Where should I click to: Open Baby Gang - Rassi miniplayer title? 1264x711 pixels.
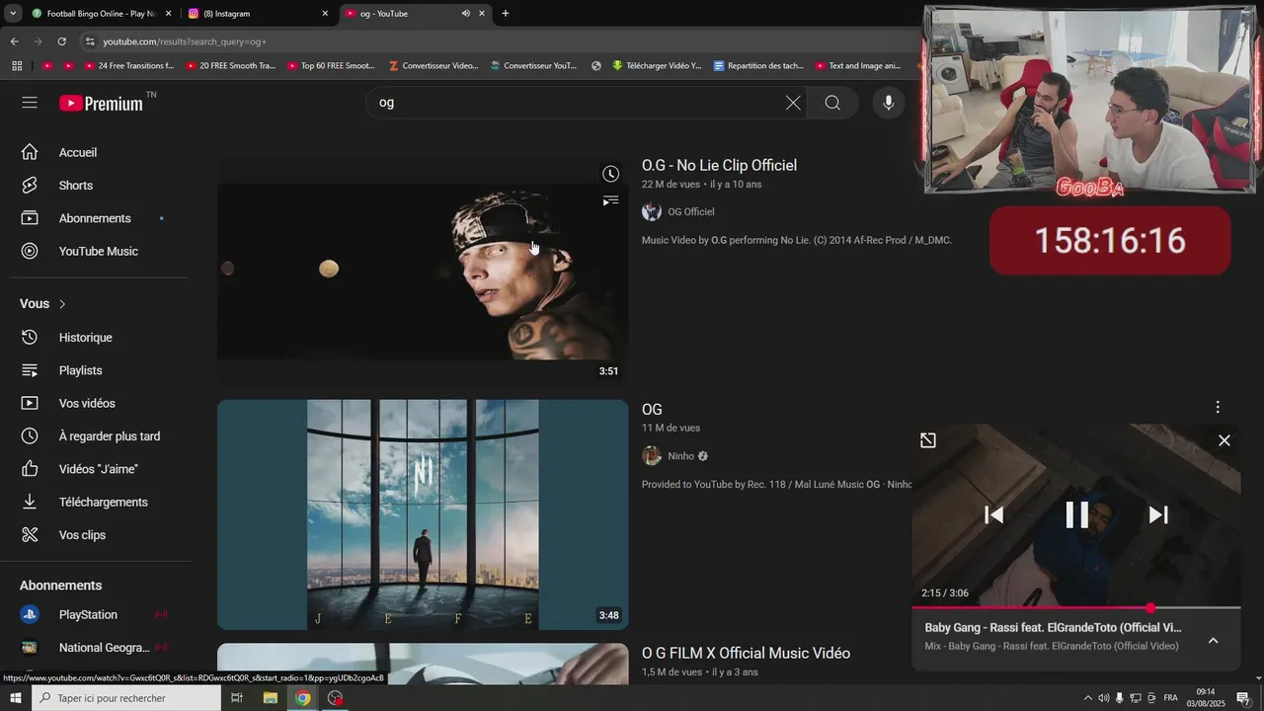[x=1053, y=627]
